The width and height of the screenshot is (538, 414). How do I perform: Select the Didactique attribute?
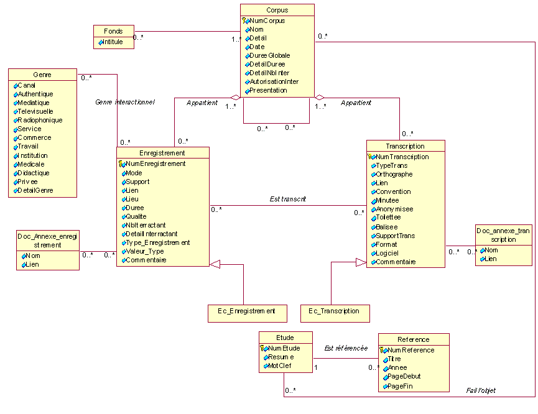32,173
